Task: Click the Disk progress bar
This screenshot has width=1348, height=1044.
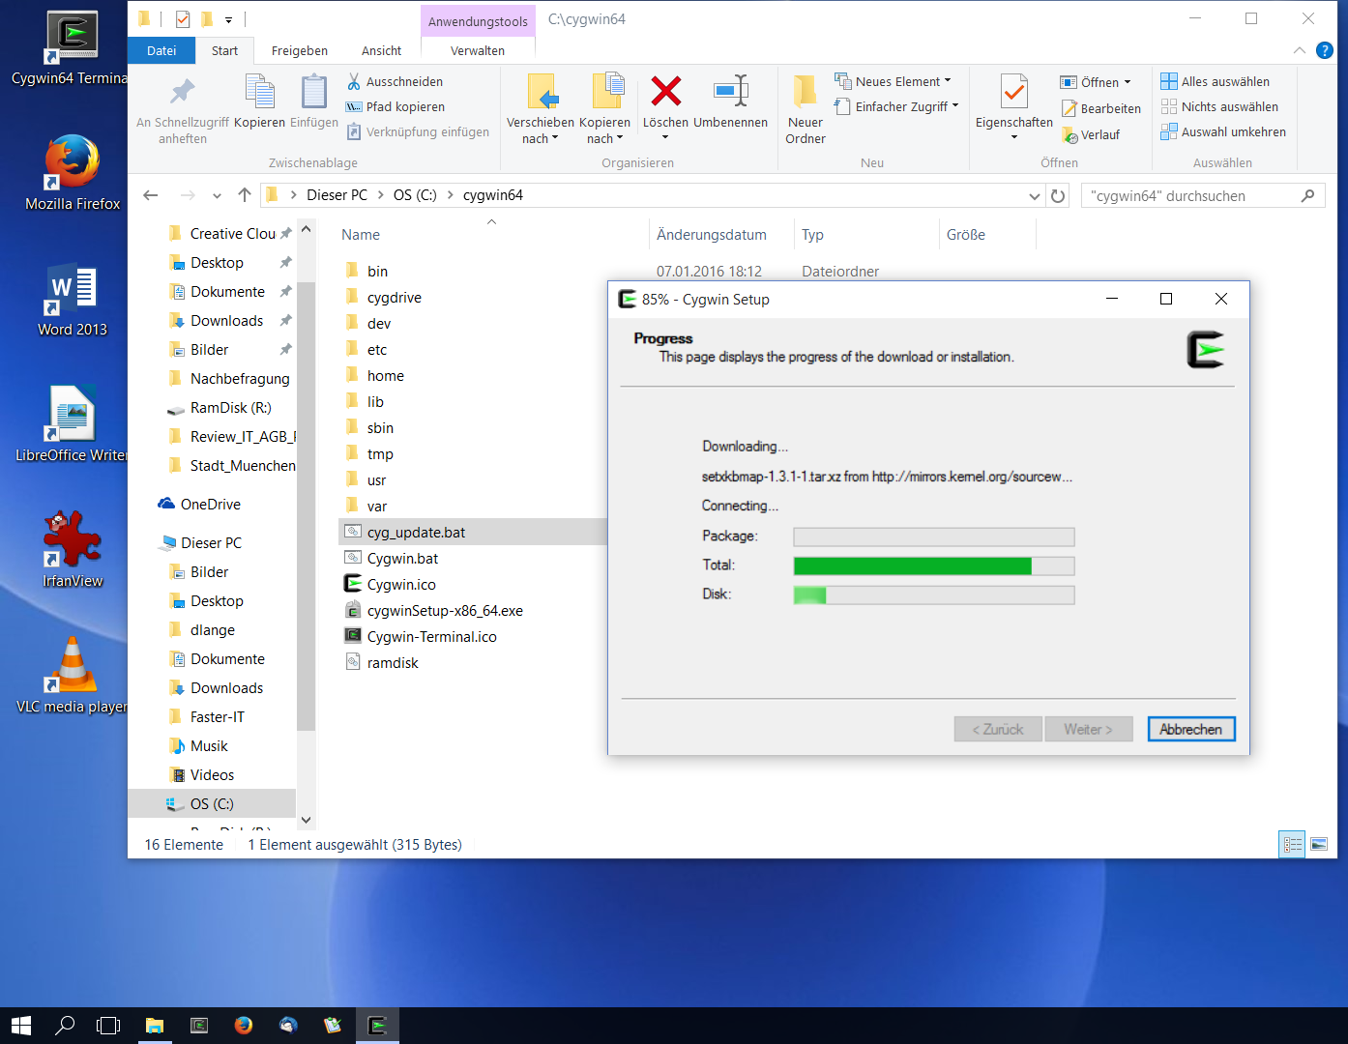Action: 934,594
